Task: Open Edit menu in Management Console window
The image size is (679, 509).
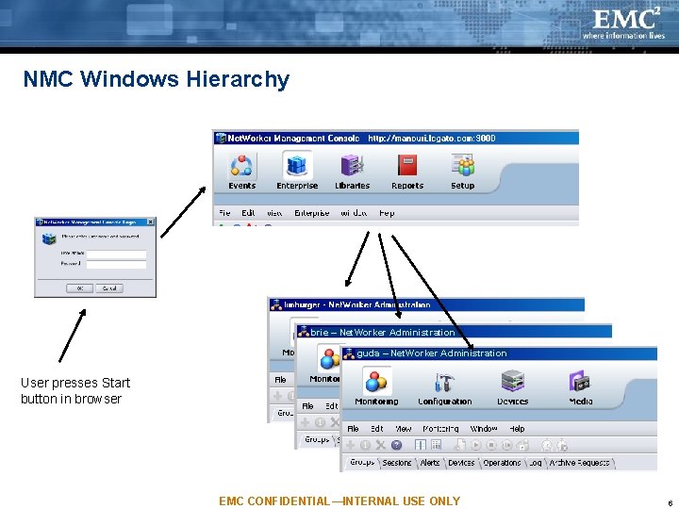Action: [248, 213]
